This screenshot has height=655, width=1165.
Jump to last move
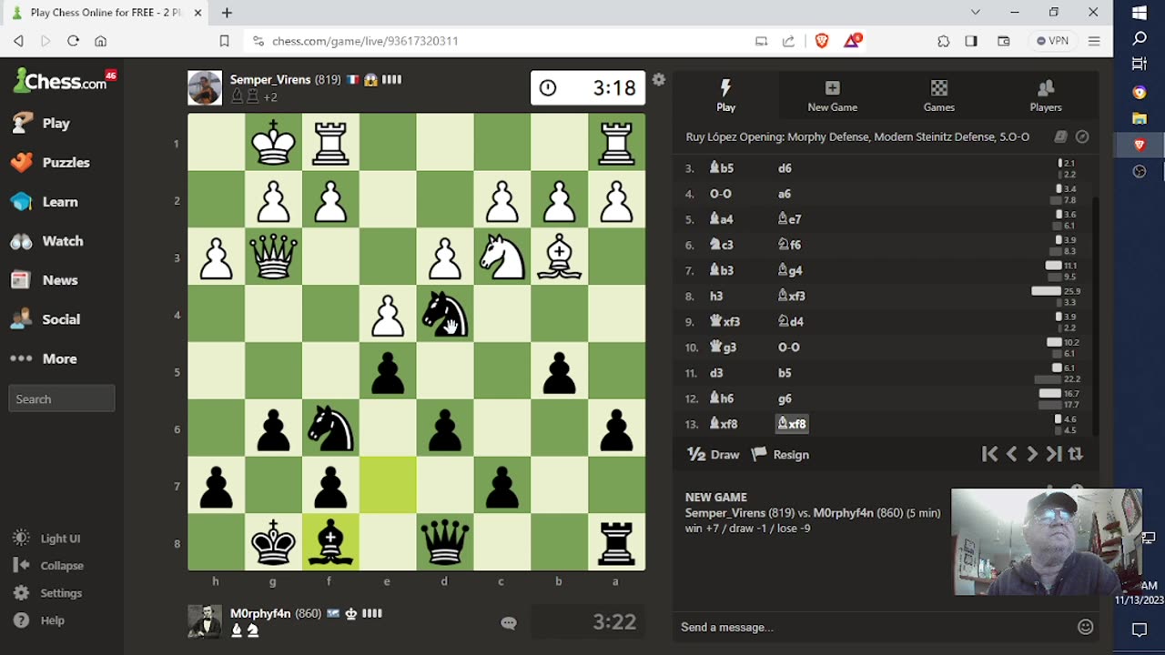(x=1054, y=454)
